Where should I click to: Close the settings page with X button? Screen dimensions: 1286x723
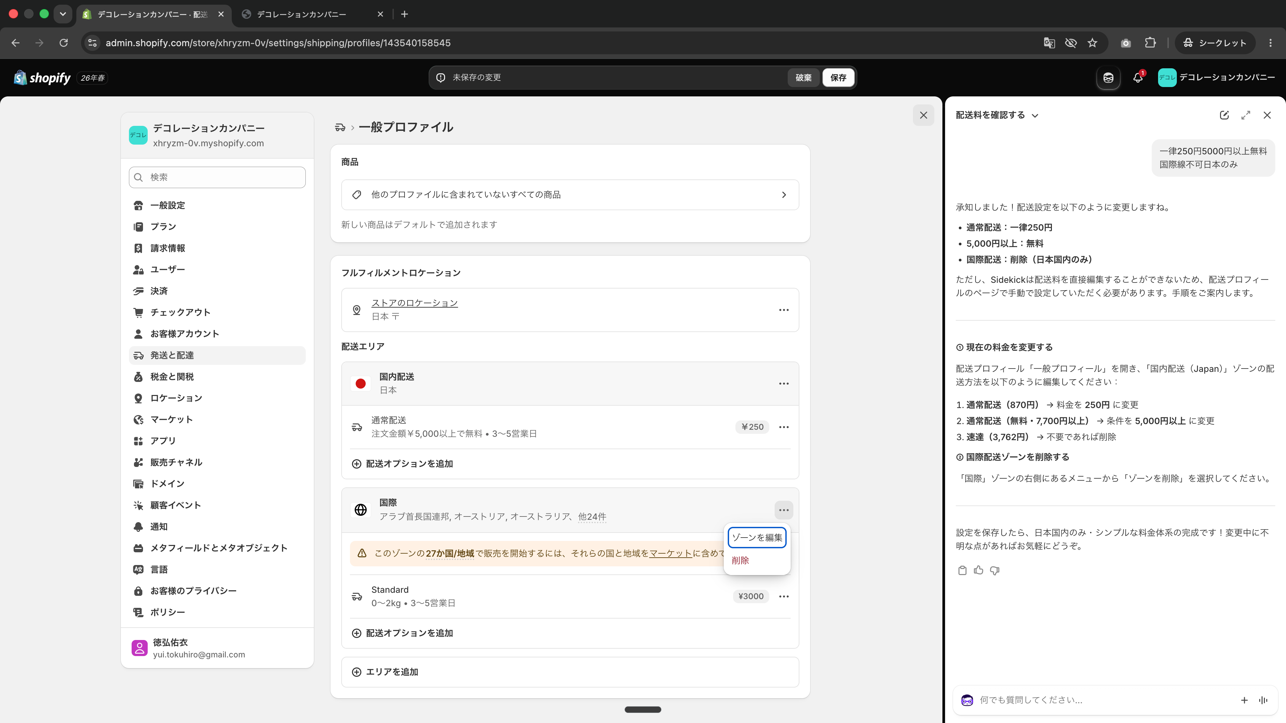click(924, 115)
